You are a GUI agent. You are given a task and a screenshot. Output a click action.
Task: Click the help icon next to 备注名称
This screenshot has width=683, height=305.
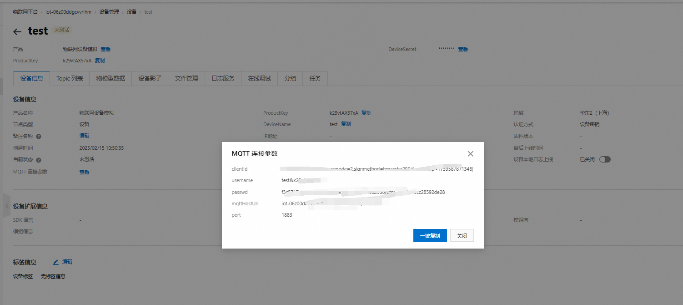point(39,136)
